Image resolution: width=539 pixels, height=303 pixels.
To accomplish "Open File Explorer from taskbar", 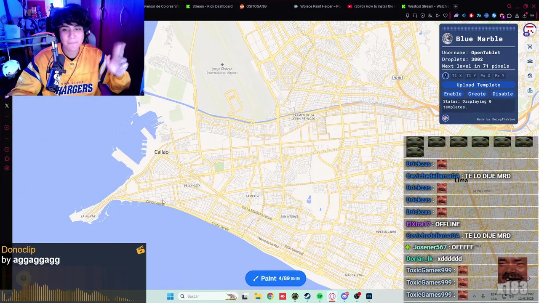I will pyautogui.click(x=258, y=296).
